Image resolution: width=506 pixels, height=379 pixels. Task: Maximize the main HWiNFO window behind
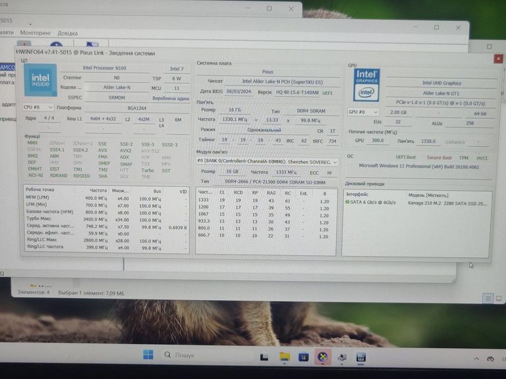(x=436, y=28)
